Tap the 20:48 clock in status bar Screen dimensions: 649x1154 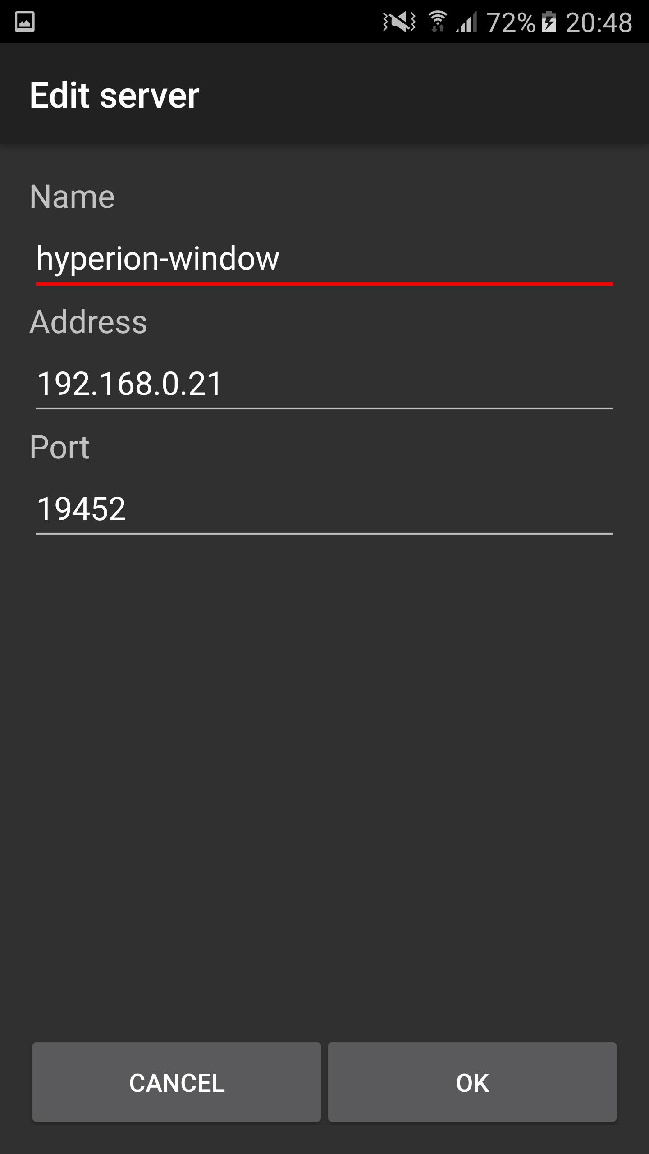(x=599, y=23)
